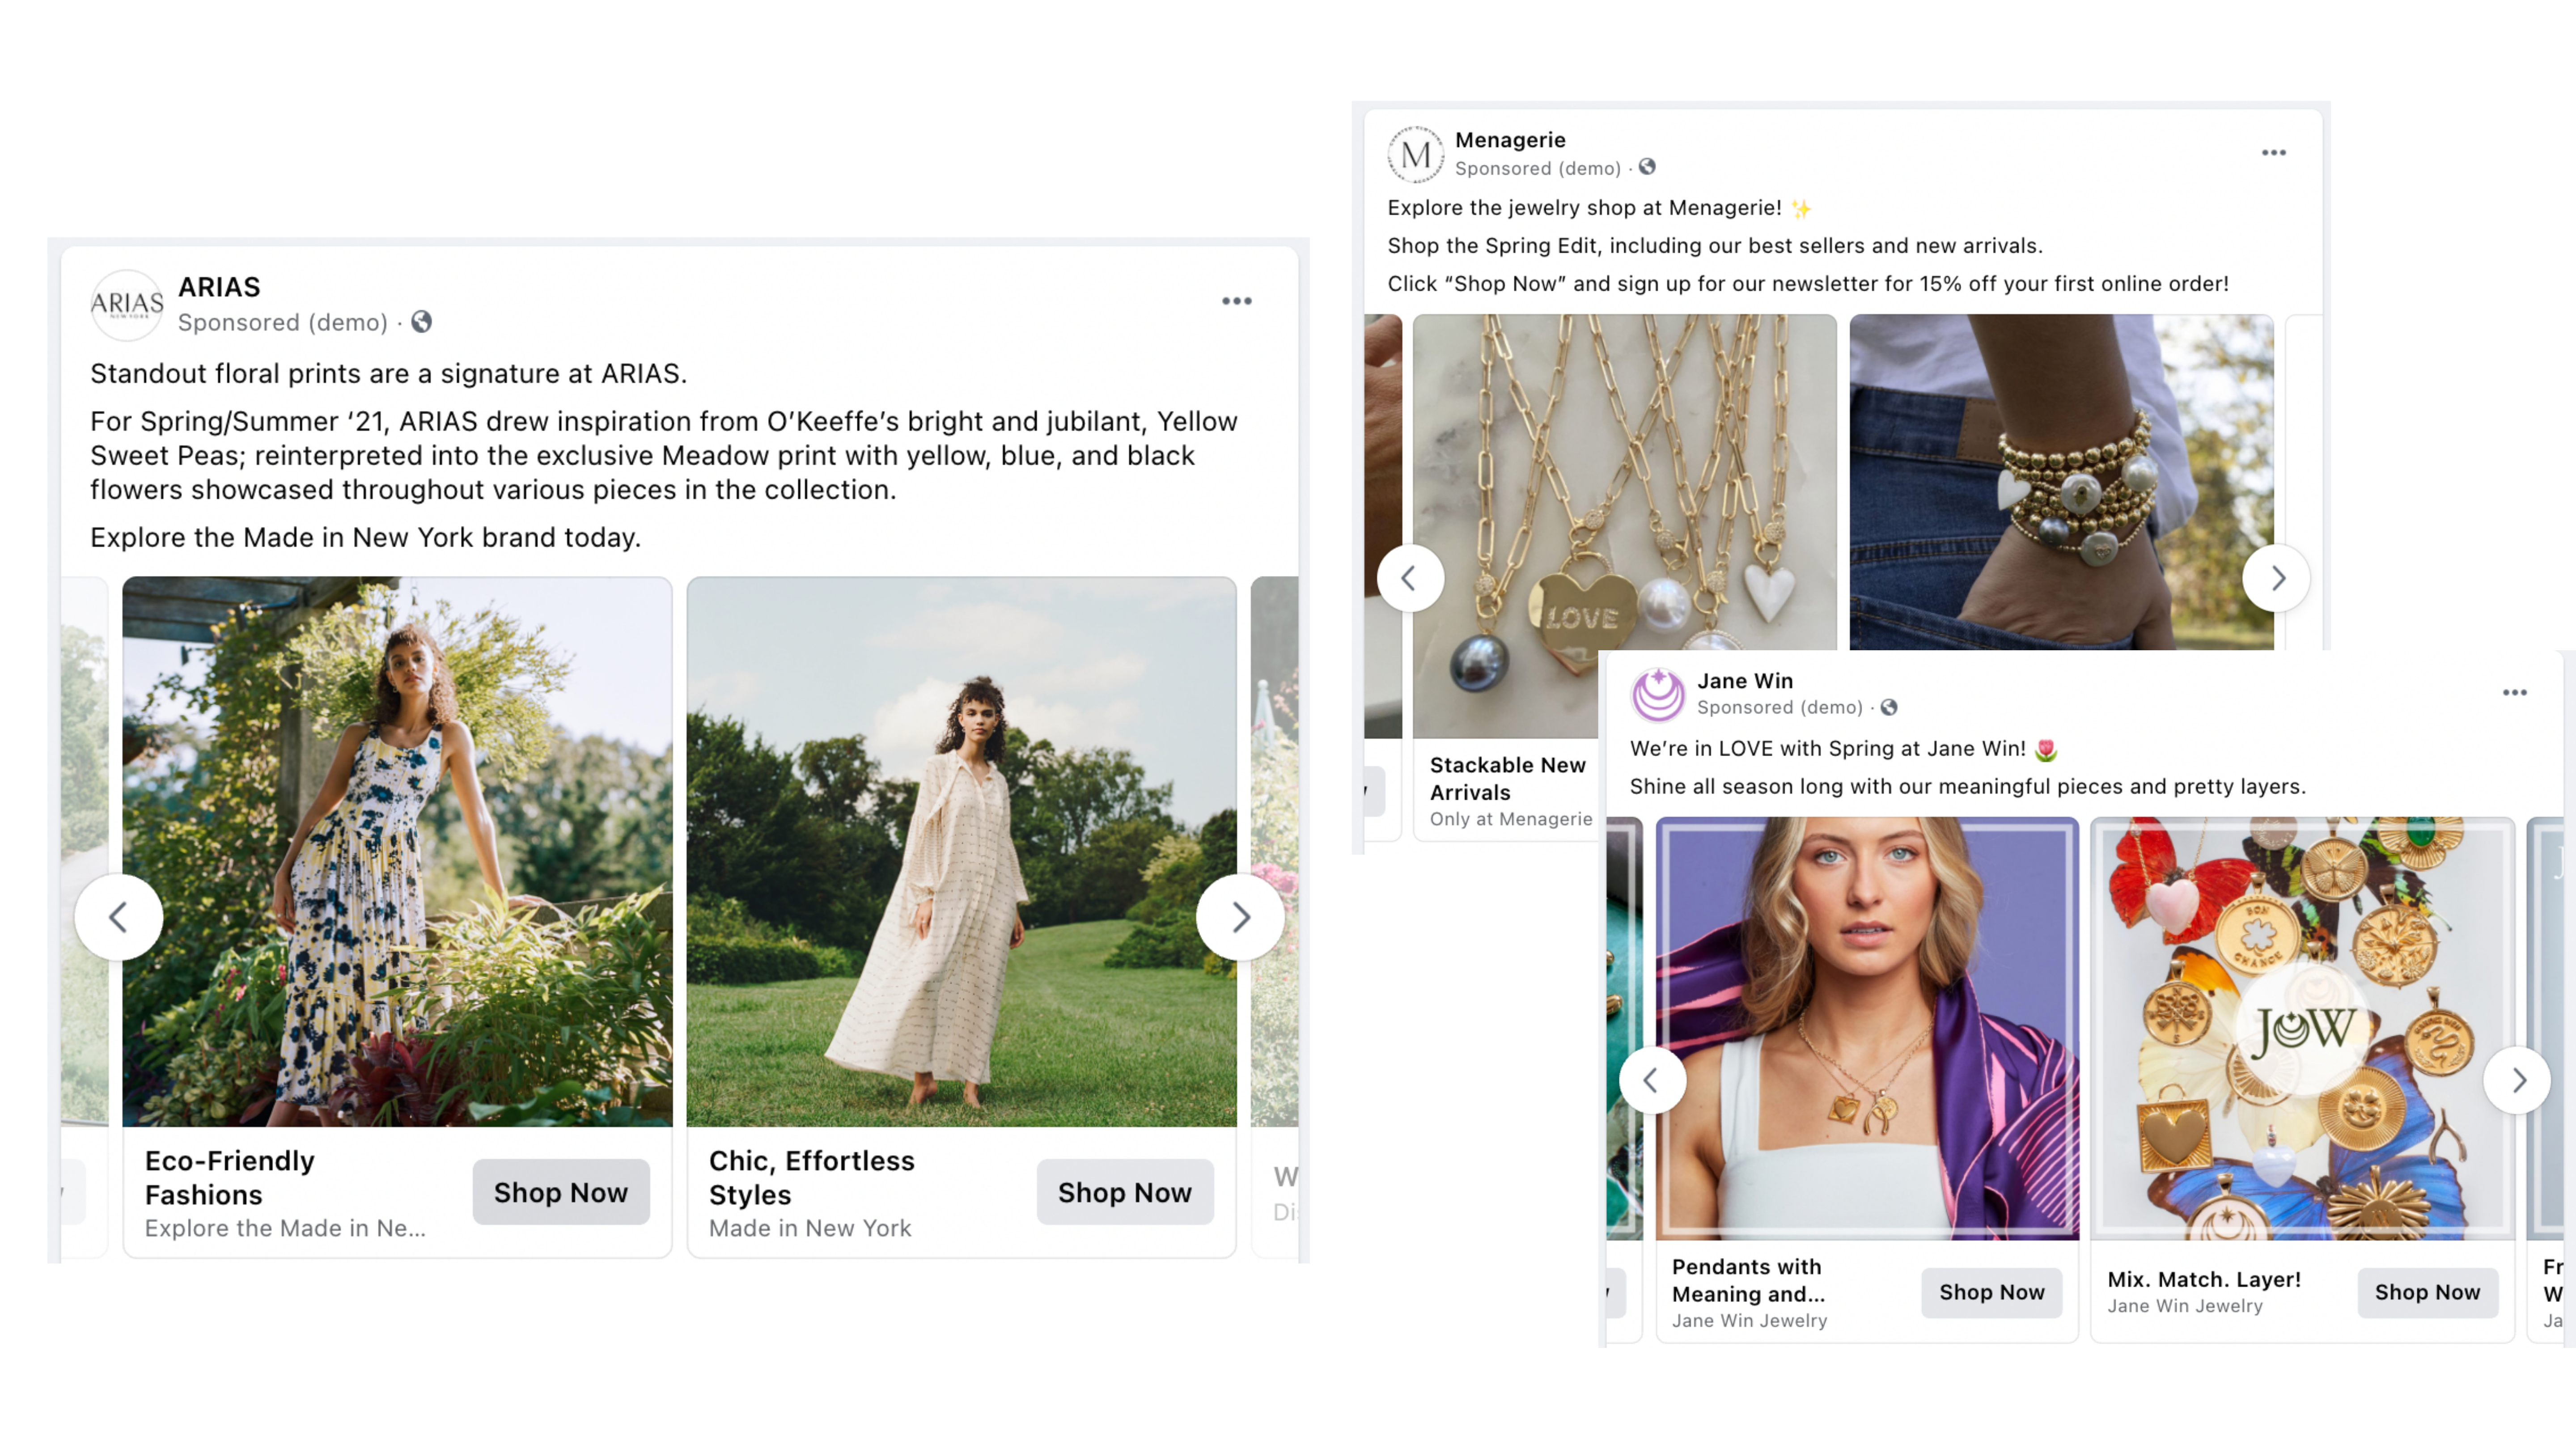Click the Only at Menagerie description
The width and height of the screenshot is (2576, 1449).
coord(1511,819)
